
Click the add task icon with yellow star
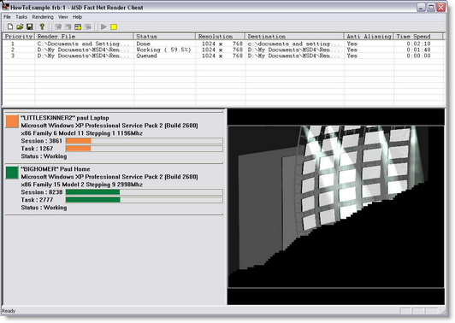point(78,27)
